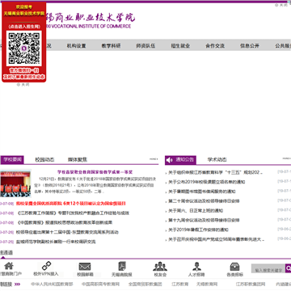Click the headline news photo thumbnail

[x=15, y=183]
